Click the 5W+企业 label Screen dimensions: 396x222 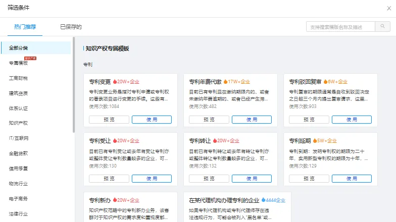[x=327, y=141]
